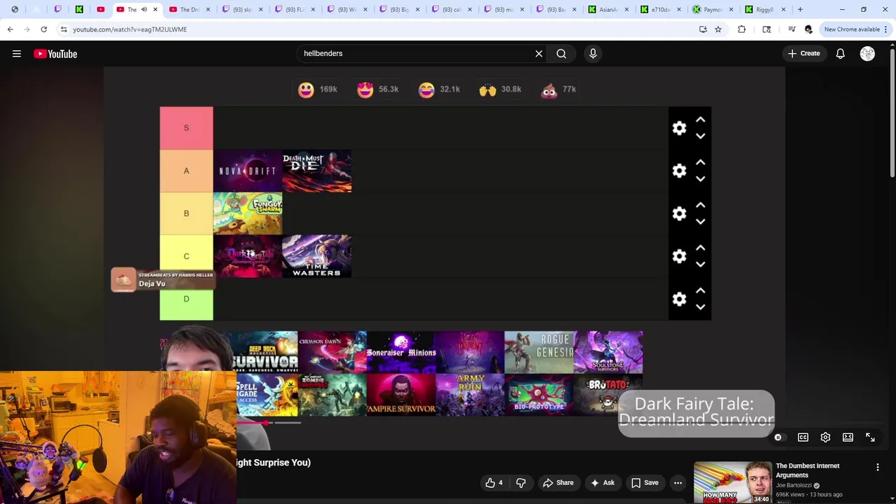Open The Dumbest Internet Arguments thumbnail
The width and height of the screenshot is (896, 504).
point(732,482)
